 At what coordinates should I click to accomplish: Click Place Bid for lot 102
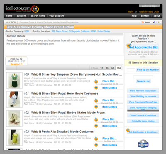click(x=110, y=120)
